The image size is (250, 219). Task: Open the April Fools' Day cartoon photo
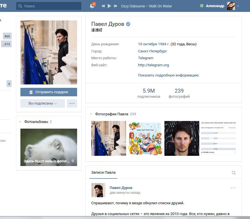[145, 138]
